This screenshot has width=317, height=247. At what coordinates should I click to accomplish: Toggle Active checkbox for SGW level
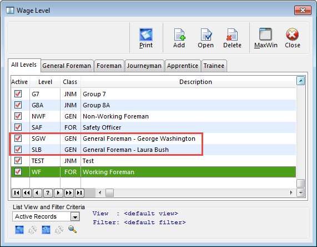tap(18, 139)
